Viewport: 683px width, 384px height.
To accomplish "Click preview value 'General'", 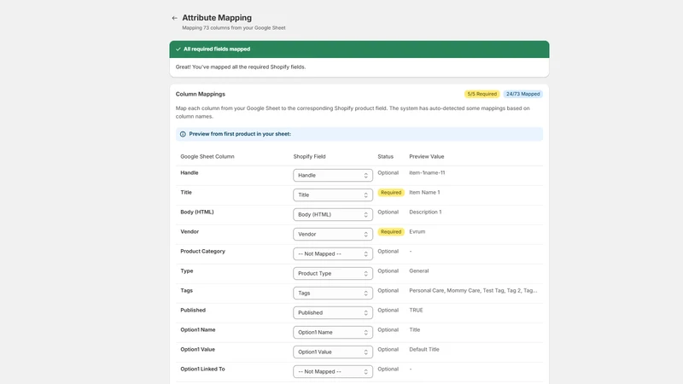I will [x=418, y=271].
